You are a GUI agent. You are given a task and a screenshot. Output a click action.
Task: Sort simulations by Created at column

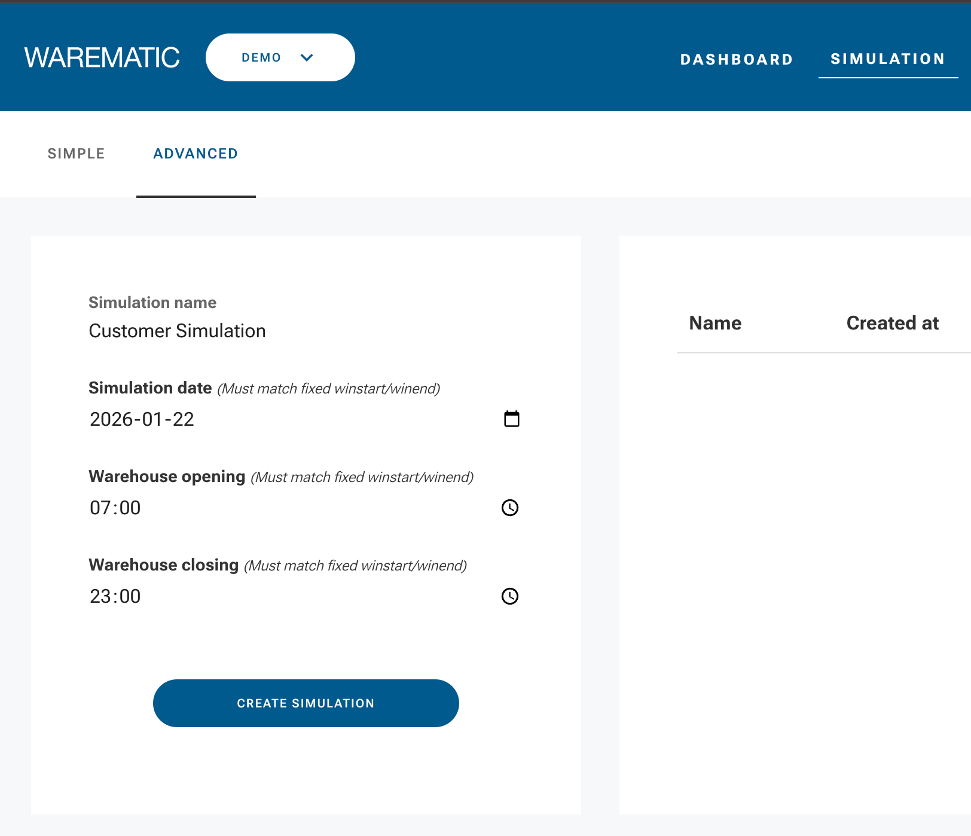pos(893,323)
